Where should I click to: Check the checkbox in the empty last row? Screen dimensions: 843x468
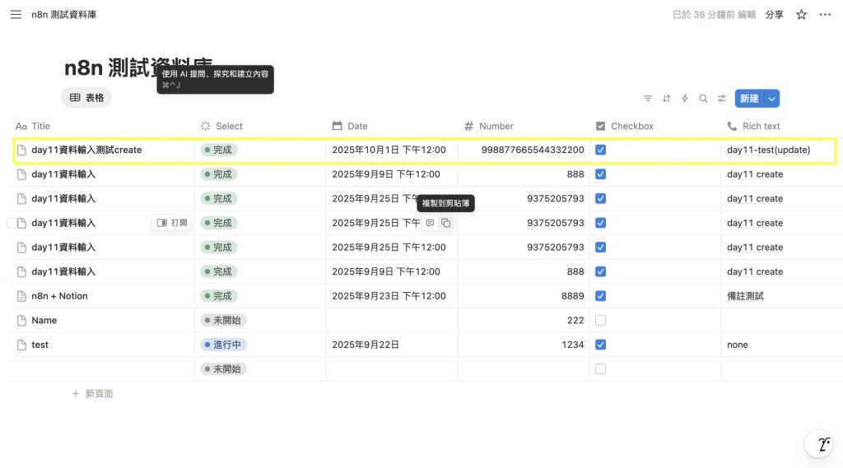[x=600, y=369]
